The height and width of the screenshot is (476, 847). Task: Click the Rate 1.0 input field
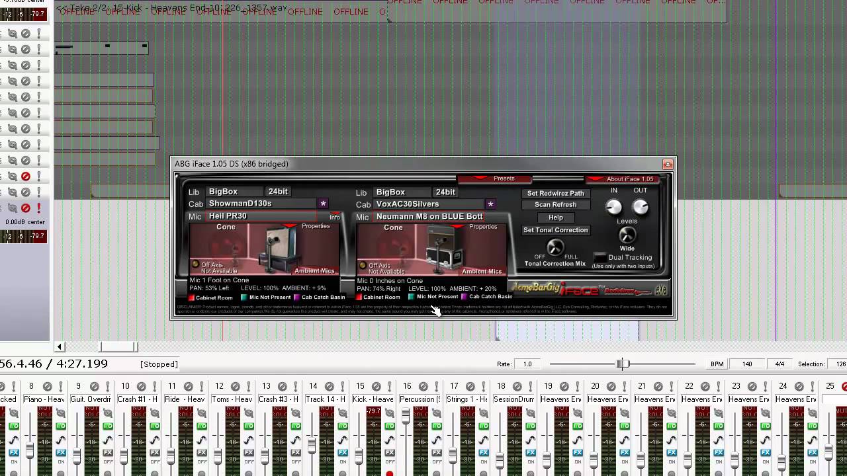(527, 364)
